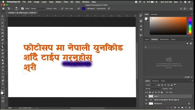The image size is (195, 110).
Task: Delete layer with trash icon
Action: 190,108
